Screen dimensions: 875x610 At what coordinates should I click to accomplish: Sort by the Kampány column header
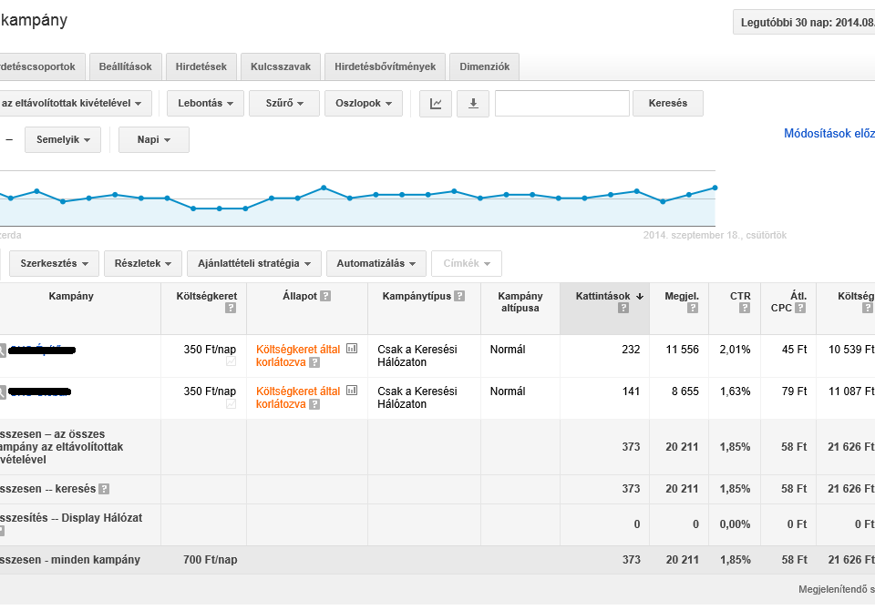(x=71, y=296)
